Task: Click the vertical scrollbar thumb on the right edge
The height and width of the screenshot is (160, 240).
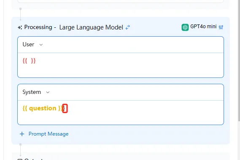Action: point(239,61)
